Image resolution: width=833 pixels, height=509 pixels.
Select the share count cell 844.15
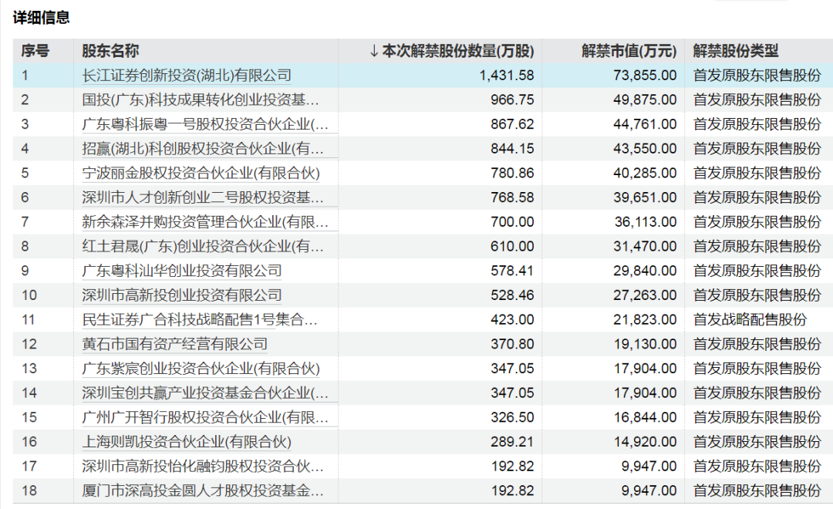pos(512,149)
